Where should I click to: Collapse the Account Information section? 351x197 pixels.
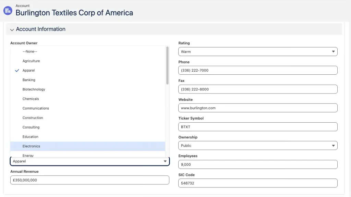(12, 29)
